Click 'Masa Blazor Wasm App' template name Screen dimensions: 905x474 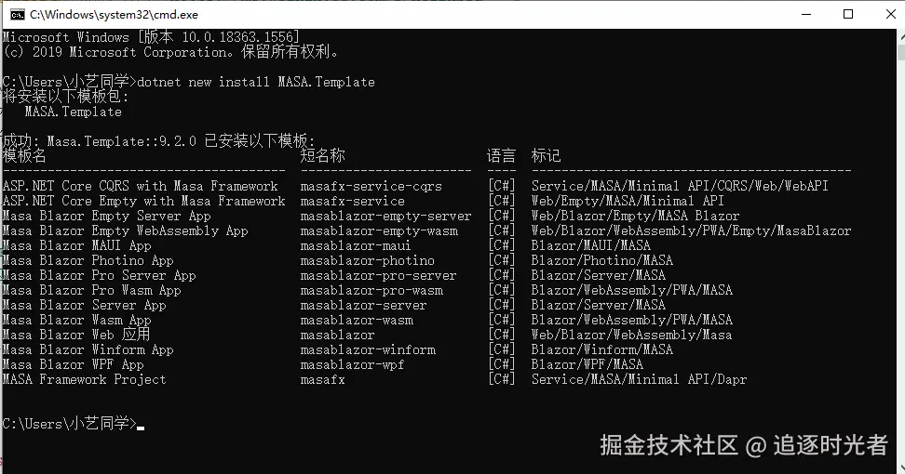[x=76, y=321]
